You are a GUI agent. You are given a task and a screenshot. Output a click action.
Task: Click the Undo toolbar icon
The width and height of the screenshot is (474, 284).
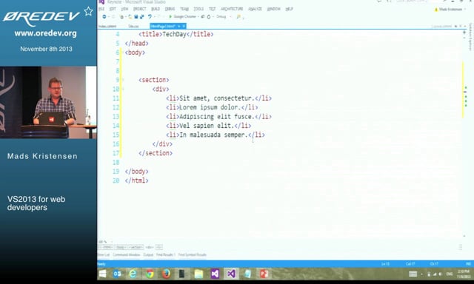pyautogui.click(x=150, y=16)
